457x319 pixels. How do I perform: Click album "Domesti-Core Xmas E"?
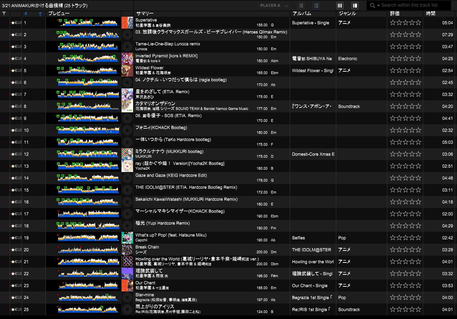[x=313, y=154]
